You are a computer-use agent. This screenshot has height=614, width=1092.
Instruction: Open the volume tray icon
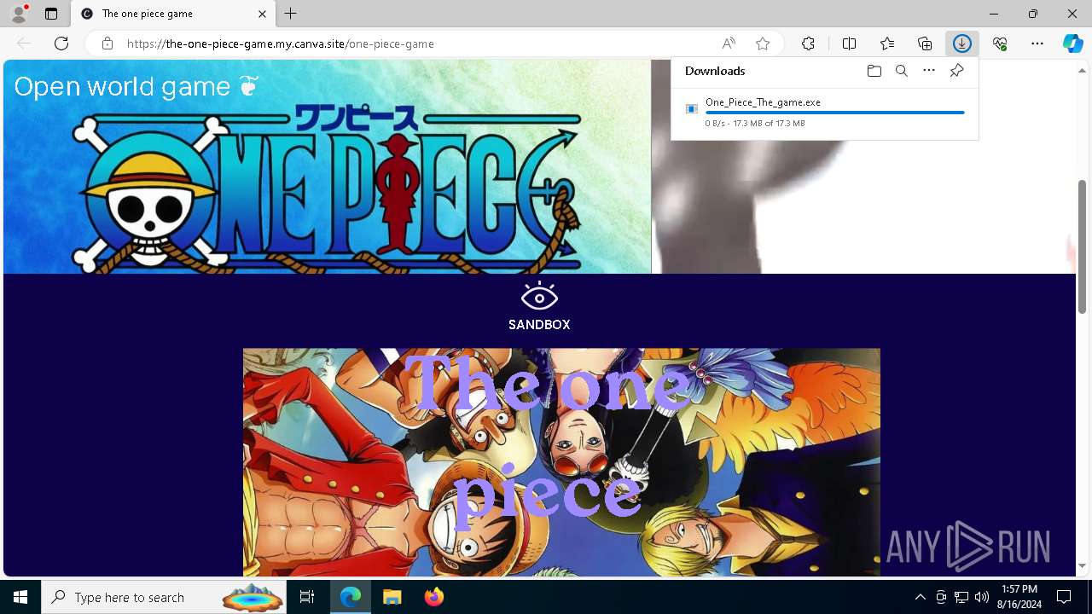(x=982, y=597)
